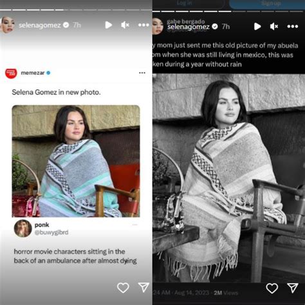This screenshot has width=305, height=305.
Task: Play the right story video
Action: coord(257,26)
